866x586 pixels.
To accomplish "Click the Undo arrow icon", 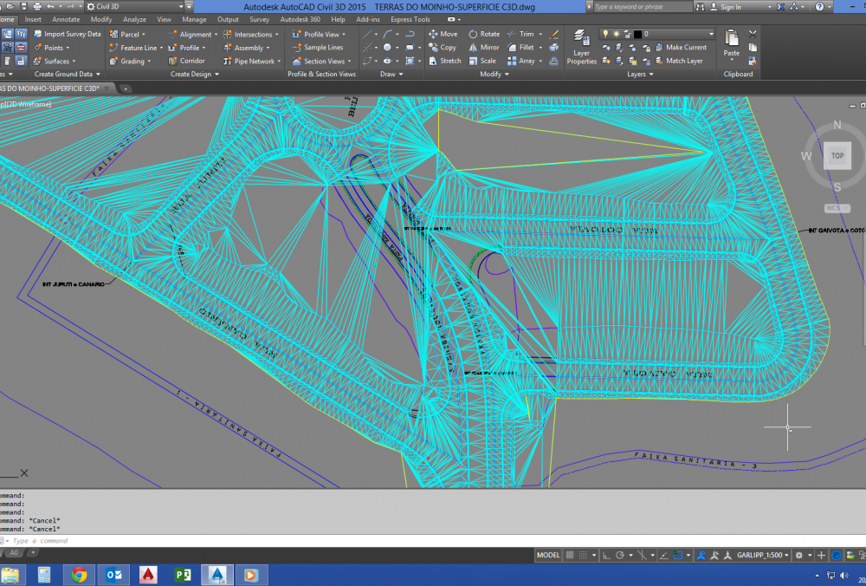I will (x=51, y=7).
